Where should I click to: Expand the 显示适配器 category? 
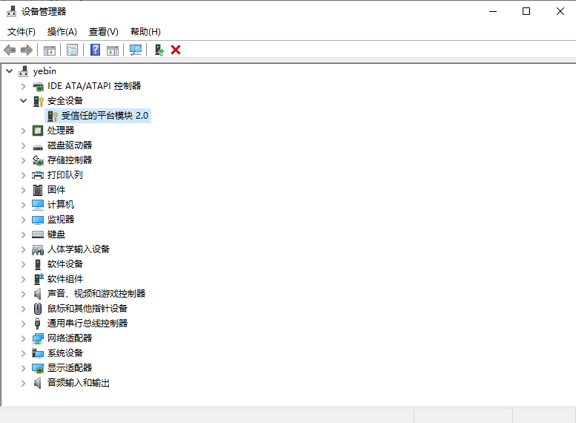pos(24,368)
